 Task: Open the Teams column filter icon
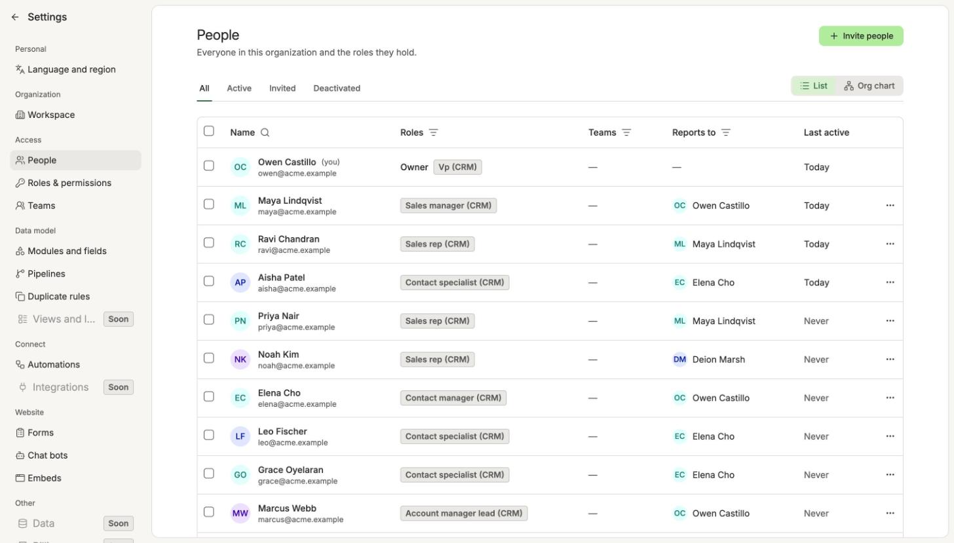626,132
